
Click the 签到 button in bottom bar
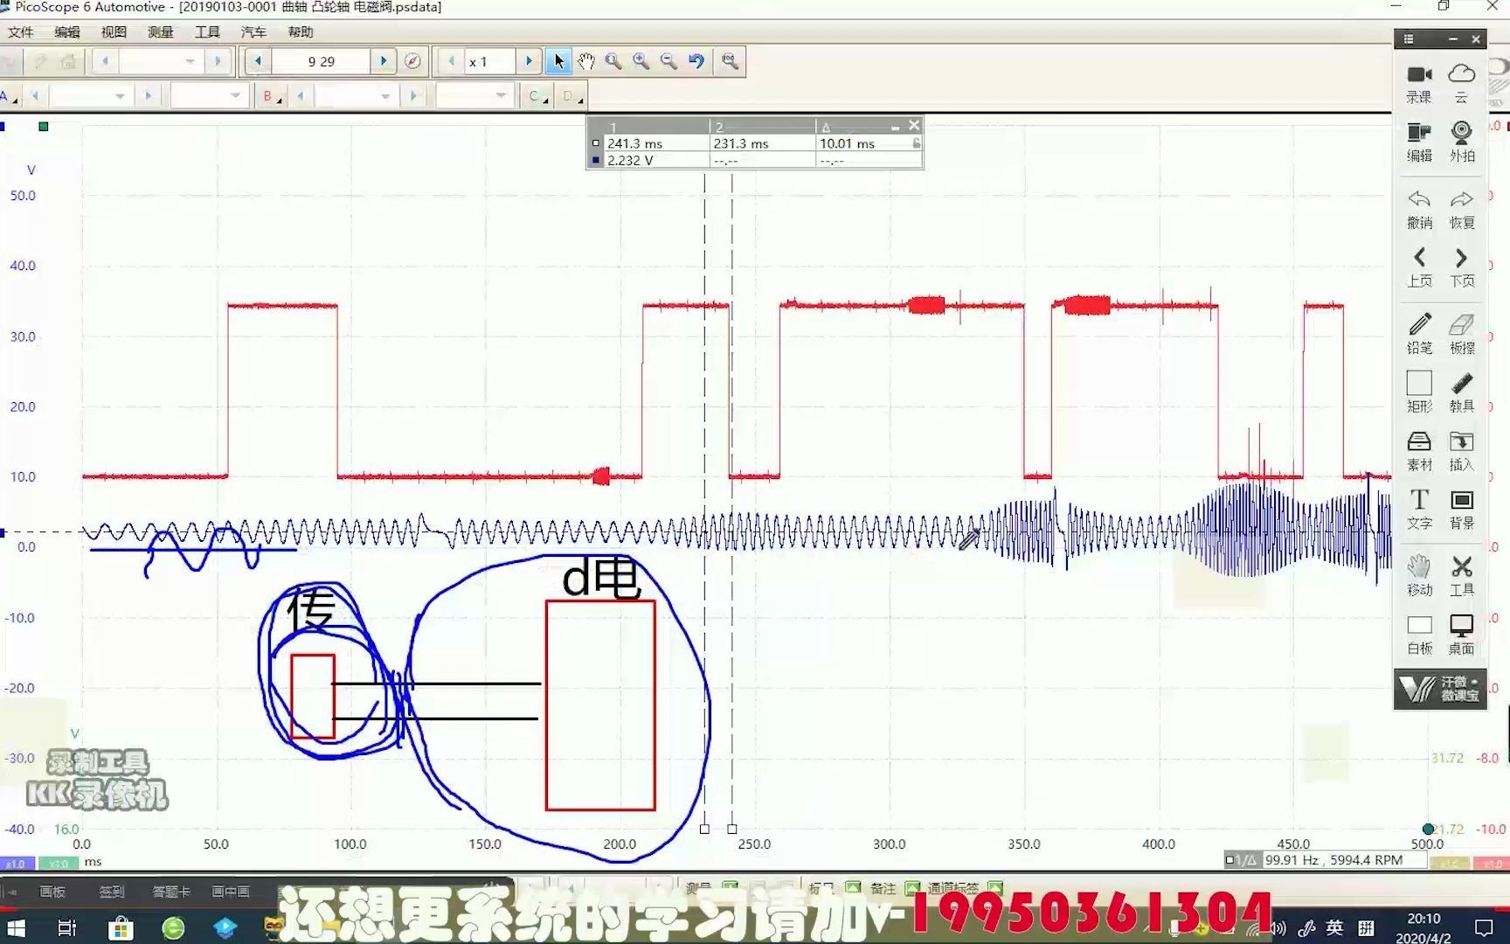112,892
